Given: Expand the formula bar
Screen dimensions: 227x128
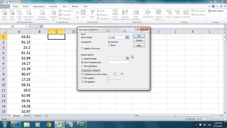Looking at the screenshot, I should point(226,26).
